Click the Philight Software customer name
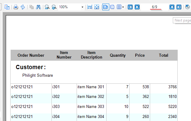 click(x=38, y=75)
